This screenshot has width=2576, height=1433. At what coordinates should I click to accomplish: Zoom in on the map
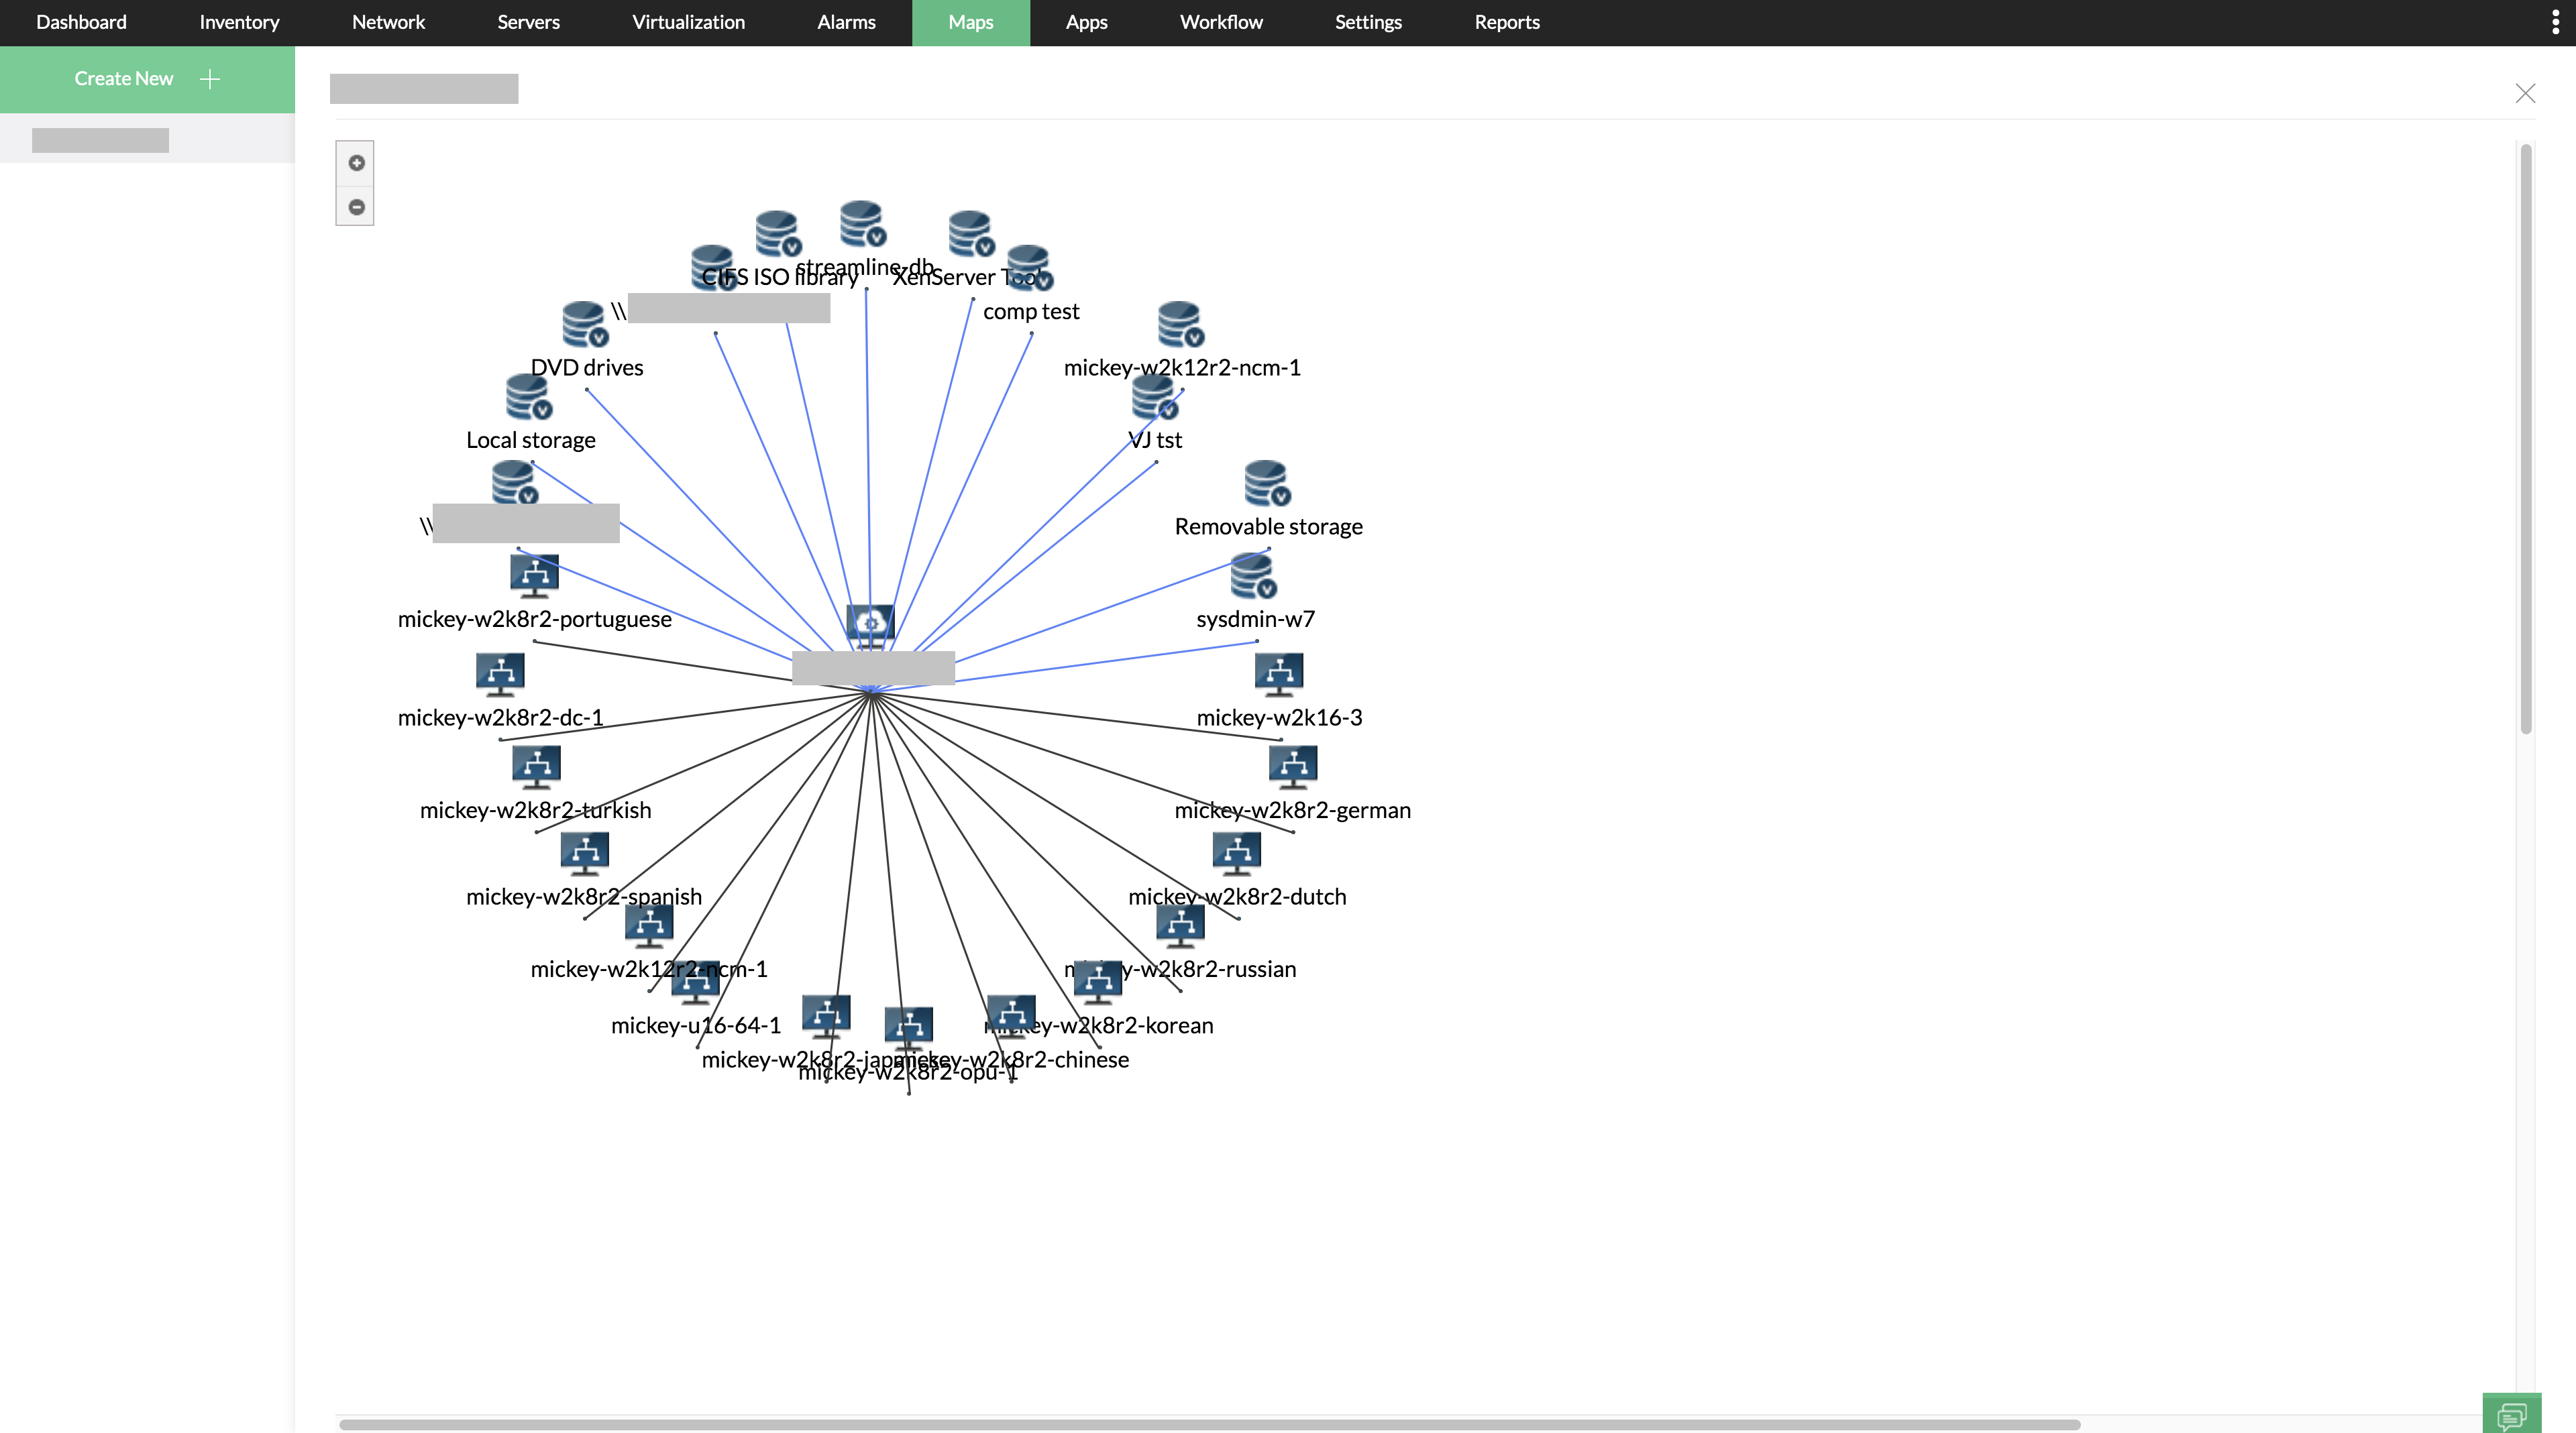pyautogui.click(x=356, y=163)
